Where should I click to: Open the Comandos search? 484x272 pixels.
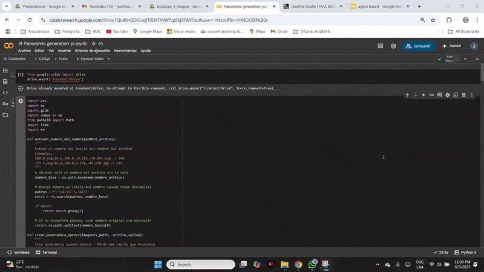pos(15,59)
